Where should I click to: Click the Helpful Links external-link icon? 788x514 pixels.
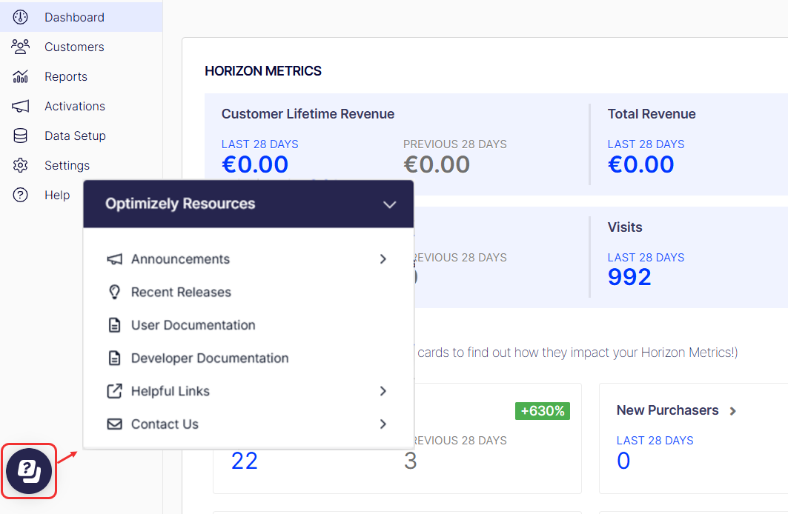click(115, 391)
